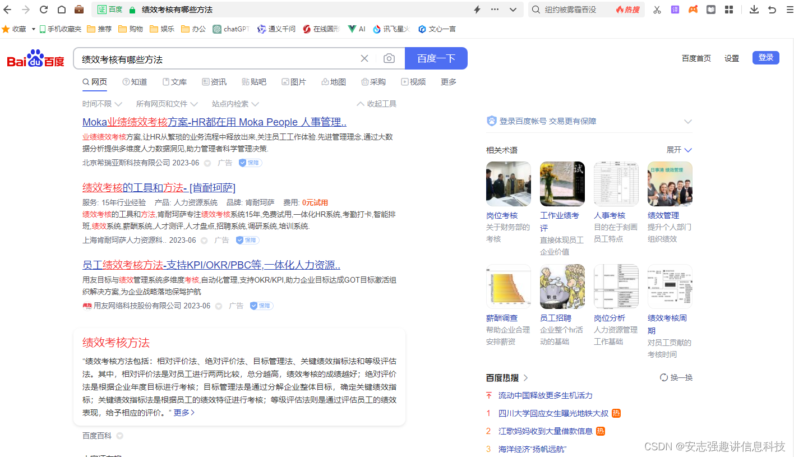This screenshot has width=794, height=457.
Task: Go back using the browser back arrow
Action: point(8,10)
